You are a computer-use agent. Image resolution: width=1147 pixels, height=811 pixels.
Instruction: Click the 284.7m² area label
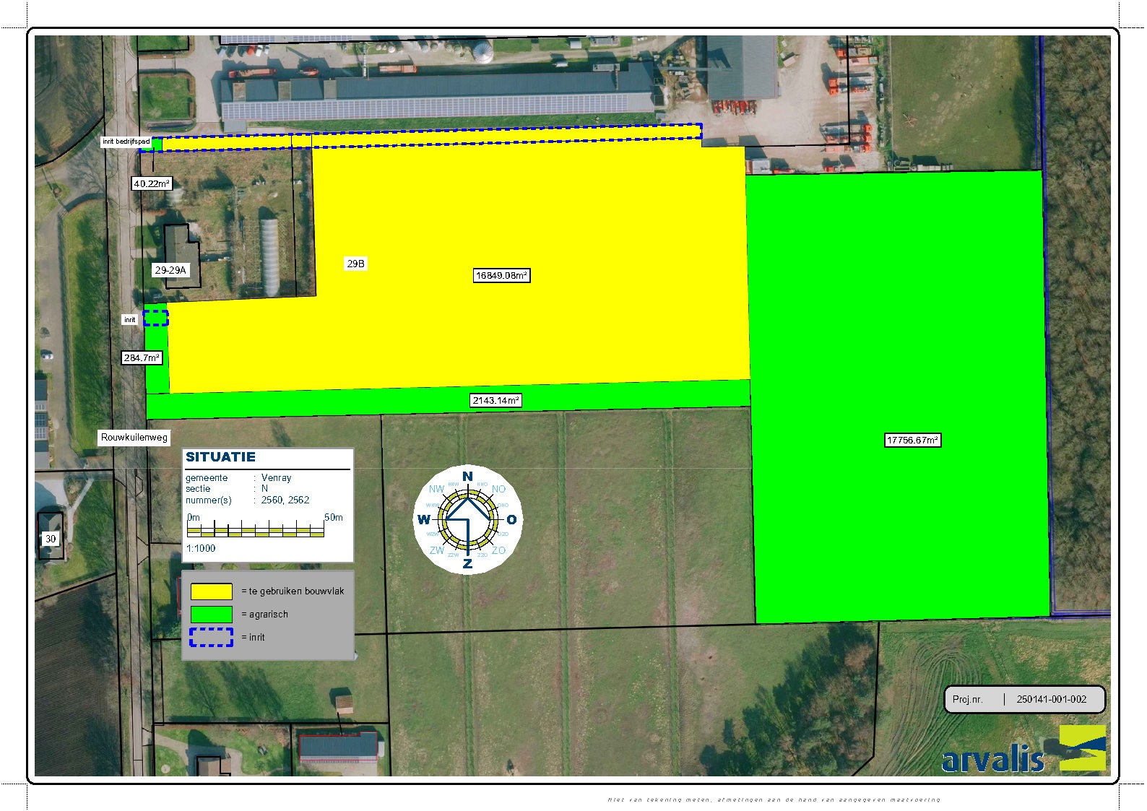coord(141,357)
